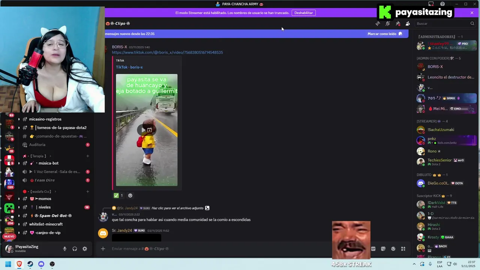Select the niveles channel

pyautogui.click(x=55, y=207)
